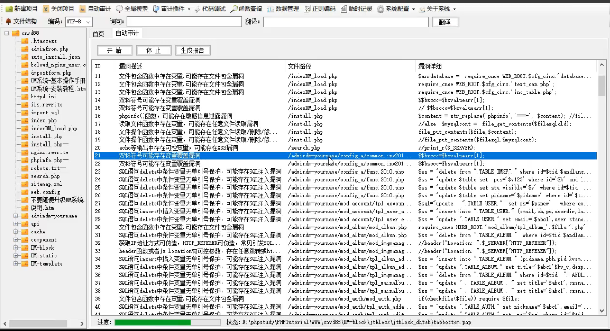Switch to the 自动审计 tab

tap(127, 33)
